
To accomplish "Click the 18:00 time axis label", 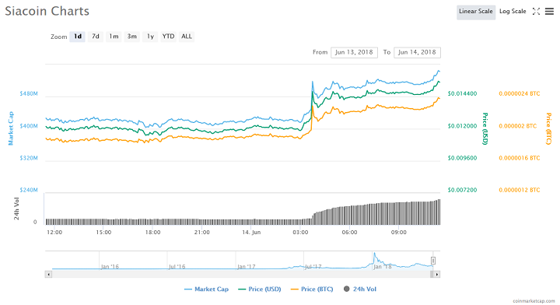I will tap(152, 232).
